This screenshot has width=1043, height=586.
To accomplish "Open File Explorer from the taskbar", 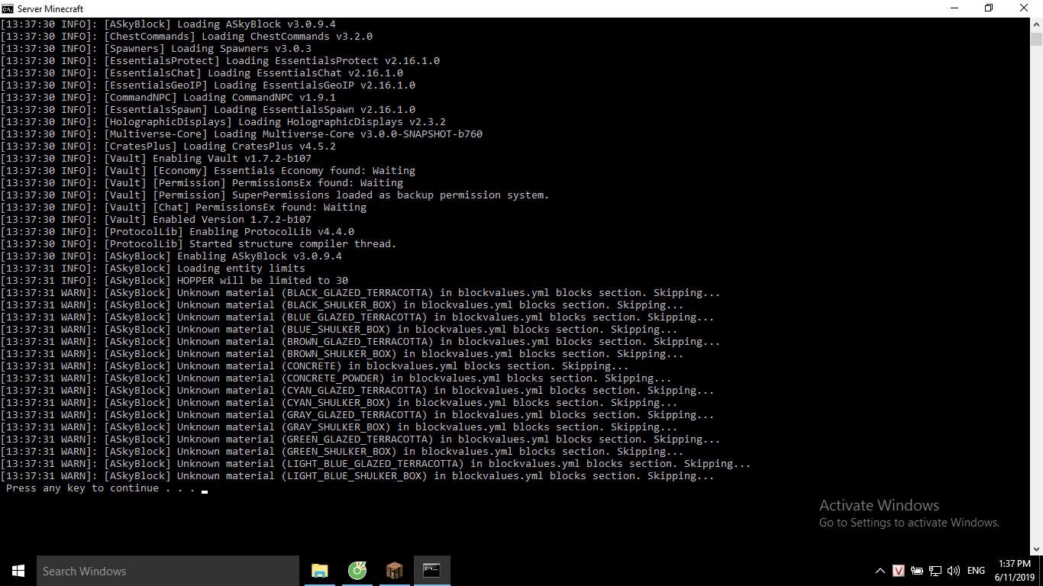I will click(320, 571).
